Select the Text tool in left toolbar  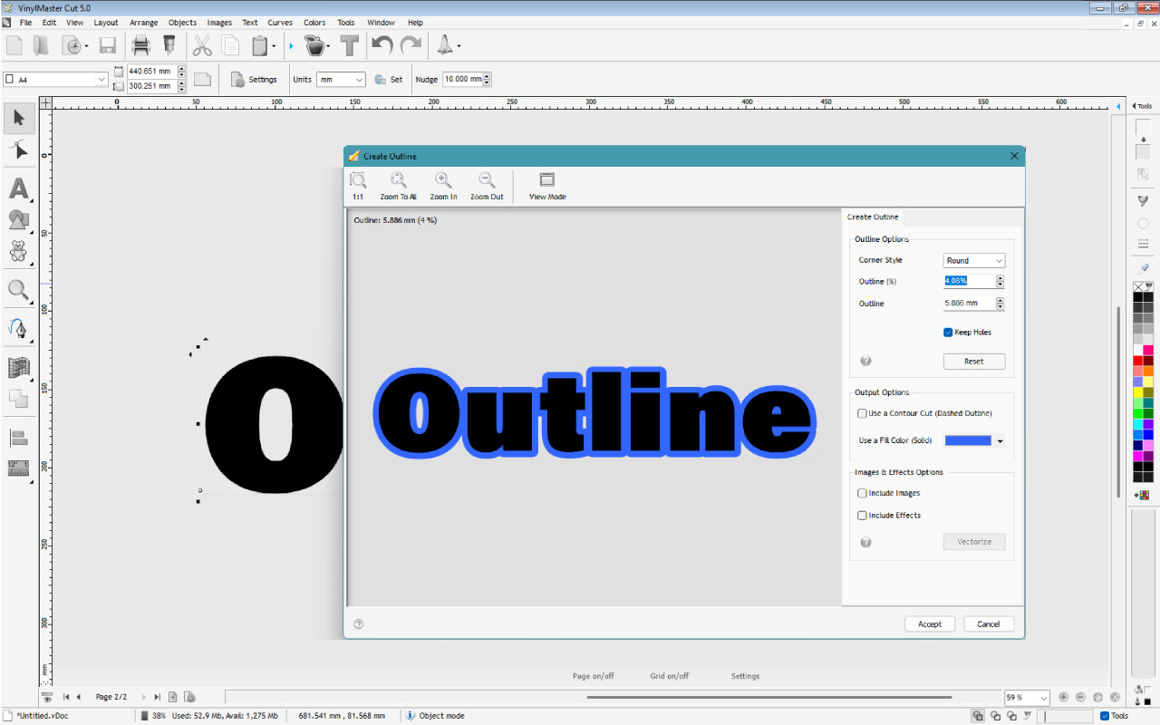[x=18, y=188]
